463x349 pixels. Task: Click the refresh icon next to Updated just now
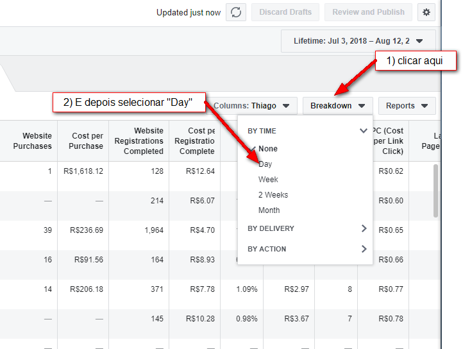[236, 12]
